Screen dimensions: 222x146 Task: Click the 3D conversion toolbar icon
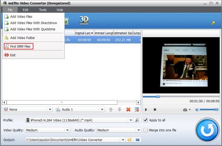point(84,20)
